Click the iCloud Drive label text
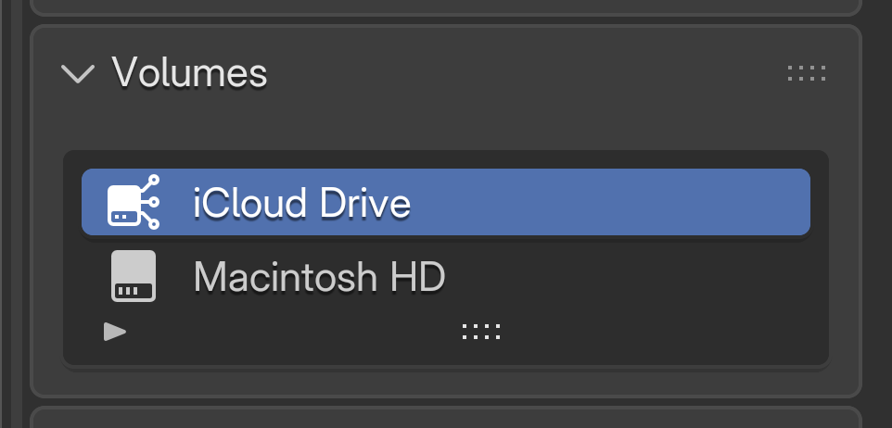 [301, 202]
